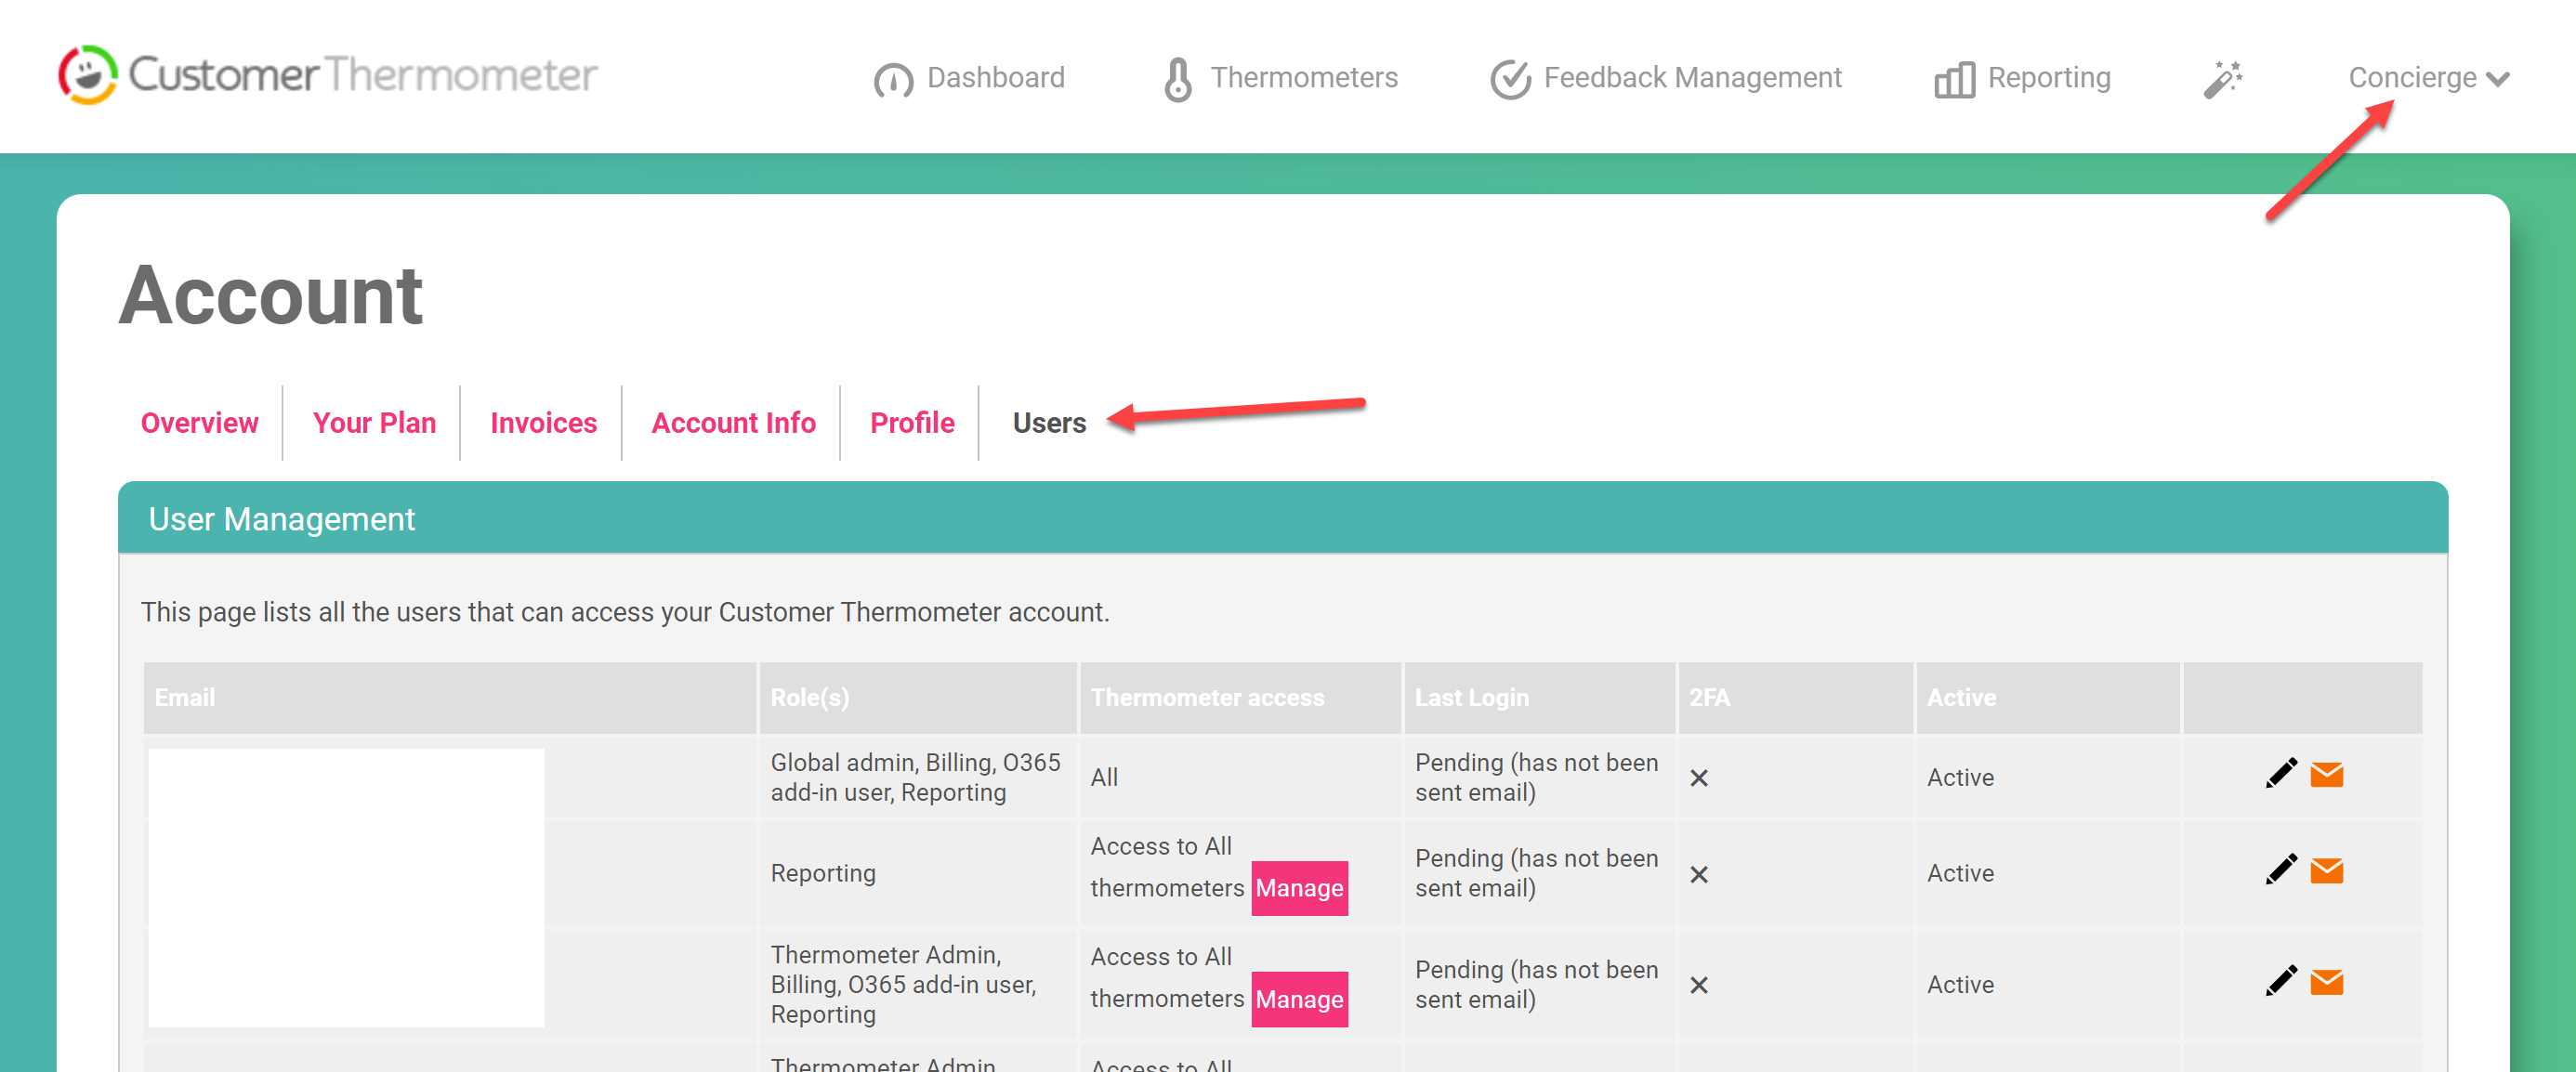Edit the Reporting-only user with pencil icon
The width and height of the screenshot is (2576, 1072).
click(x=2281, y=870)
